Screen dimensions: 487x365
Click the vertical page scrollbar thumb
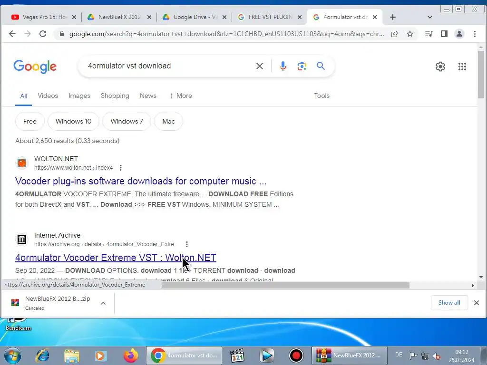(481, 75)
